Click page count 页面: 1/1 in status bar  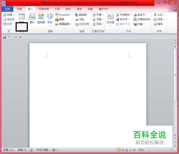8,150
